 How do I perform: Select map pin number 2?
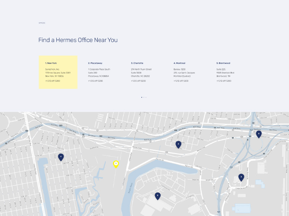pos(178,144)
